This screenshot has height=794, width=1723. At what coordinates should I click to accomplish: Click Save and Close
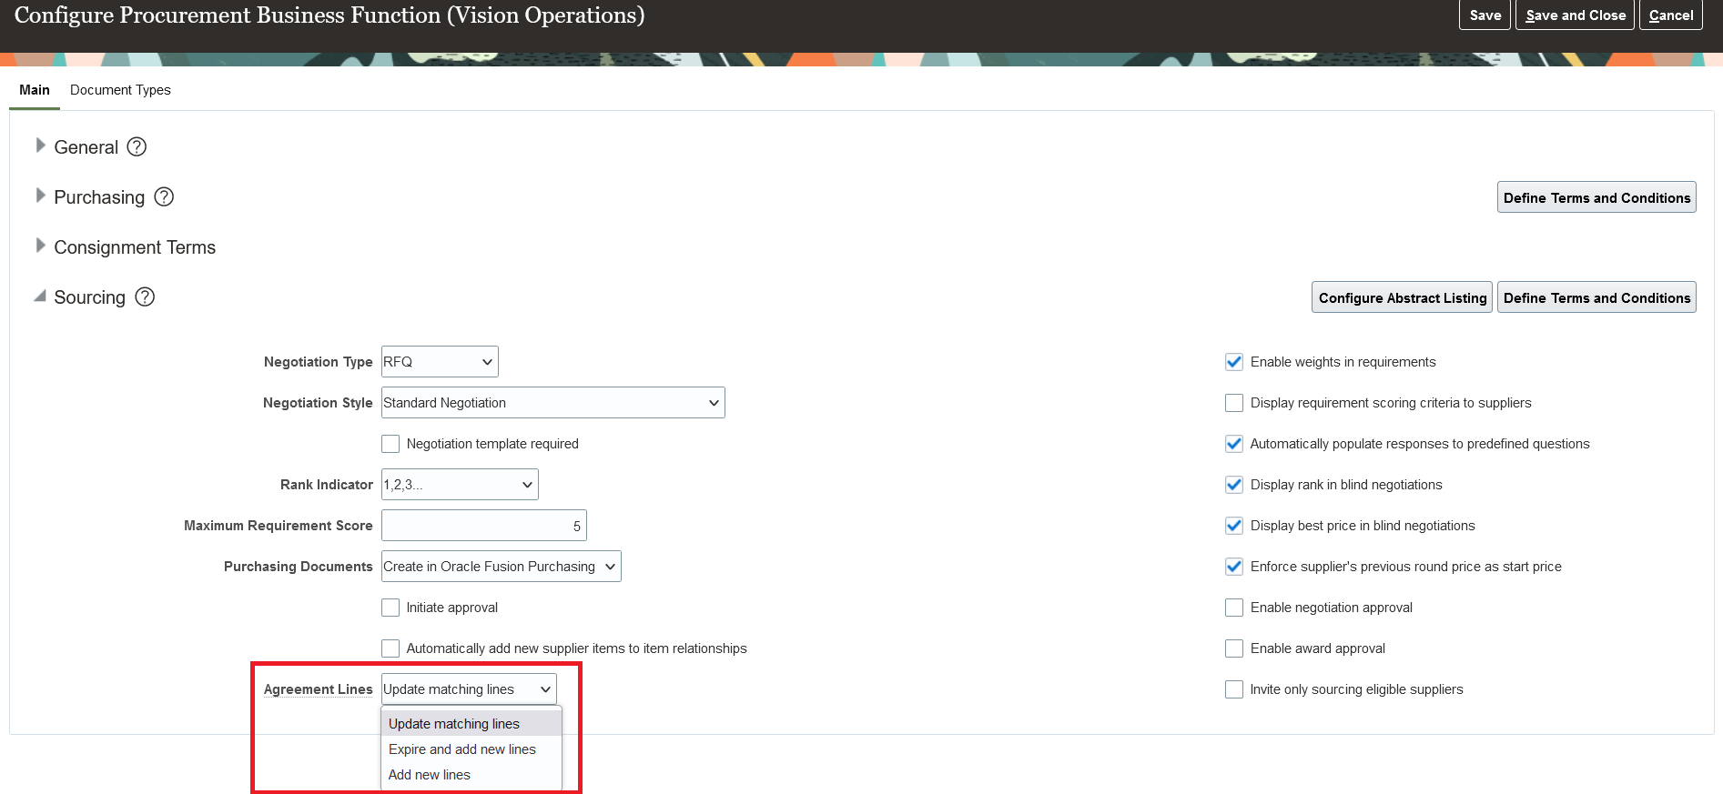pyautogui.click(x=1575, y=15)
